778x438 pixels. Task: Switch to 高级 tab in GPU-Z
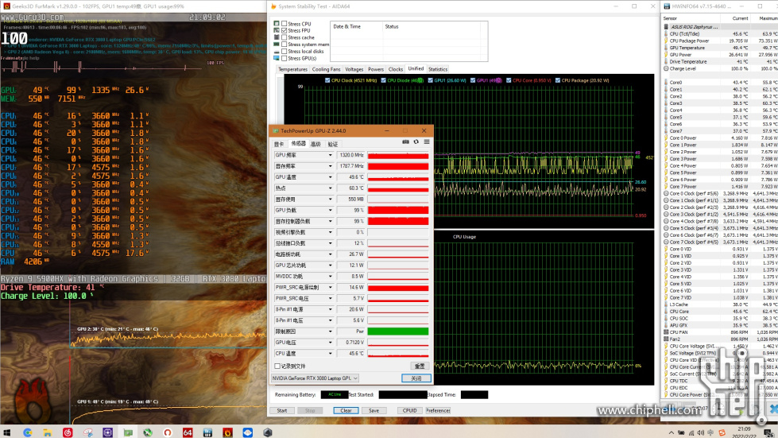point(315,144)
